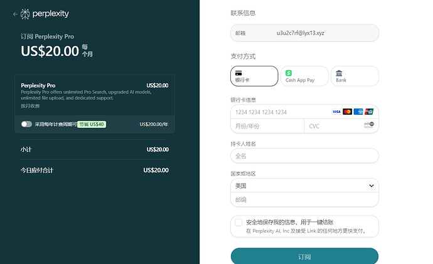Click the perplexity wordmark text
Viewport: 433px width, 264px height.
(51, 14)
